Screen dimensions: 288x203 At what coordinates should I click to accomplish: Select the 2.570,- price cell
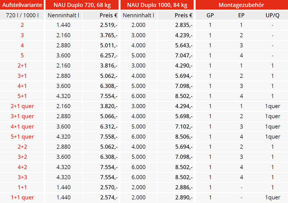[x=109, y=187]
